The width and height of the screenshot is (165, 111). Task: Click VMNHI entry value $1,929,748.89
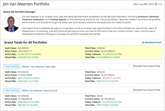click(x=25, y=75)
